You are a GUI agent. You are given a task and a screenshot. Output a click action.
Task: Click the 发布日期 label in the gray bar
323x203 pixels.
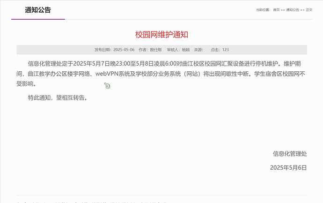(x=103, y=50)
